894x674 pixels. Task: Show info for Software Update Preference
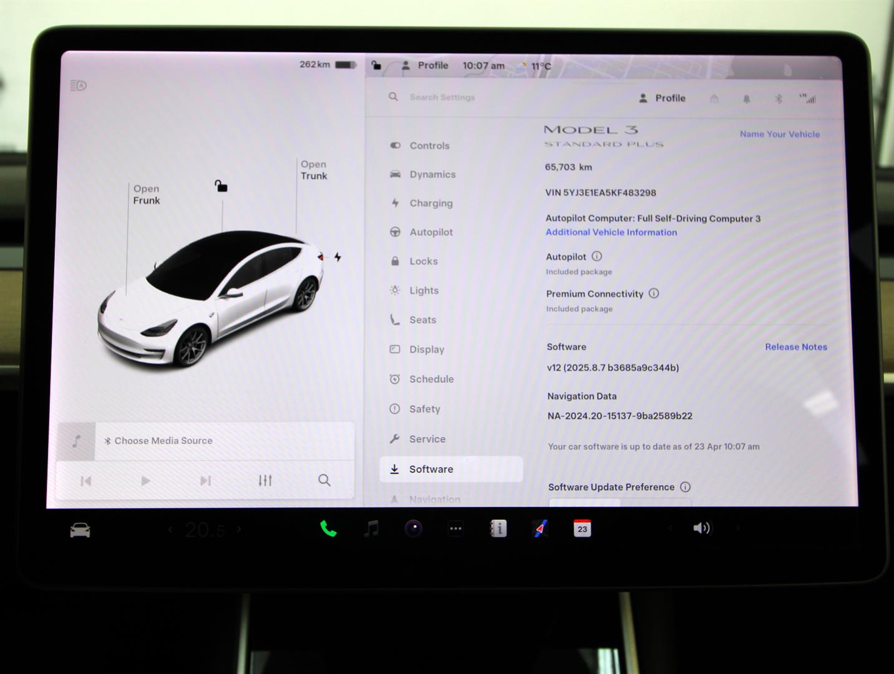(685, 487)
